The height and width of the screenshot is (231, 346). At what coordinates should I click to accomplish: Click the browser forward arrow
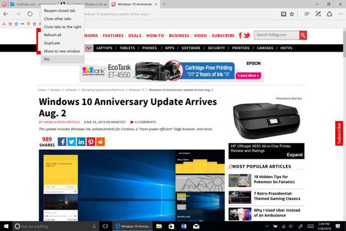pyautogui.click(x=18, y=14)
